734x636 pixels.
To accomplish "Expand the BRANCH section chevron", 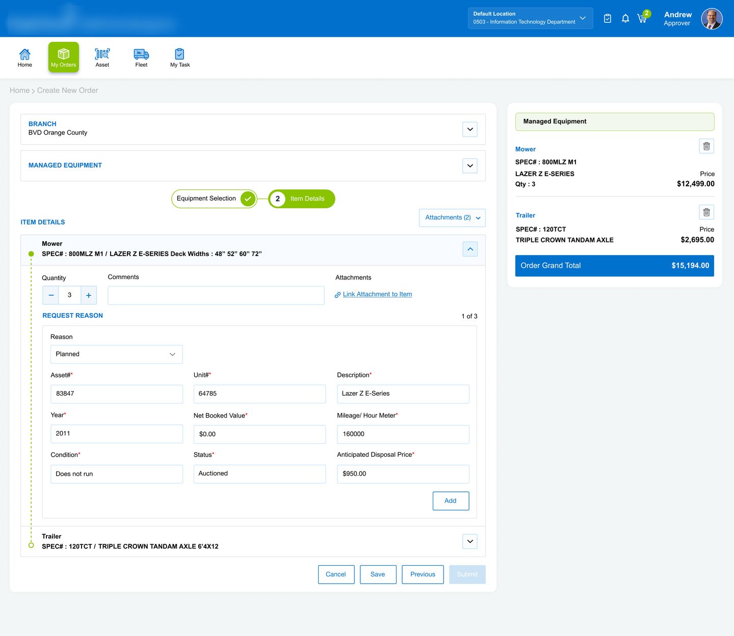I will [x=470, y=129].
